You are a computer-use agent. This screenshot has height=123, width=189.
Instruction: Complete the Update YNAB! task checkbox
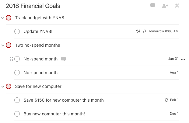click(x=17, y=31)
